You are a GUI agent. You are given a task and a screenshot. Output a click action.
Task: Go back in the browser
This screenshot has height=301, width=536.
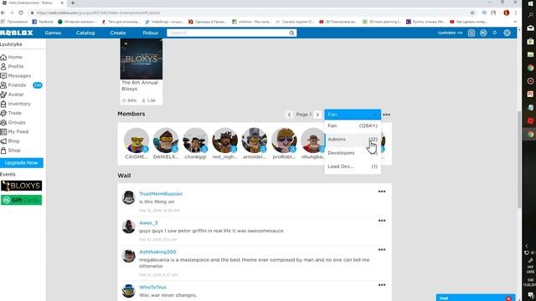3,13
